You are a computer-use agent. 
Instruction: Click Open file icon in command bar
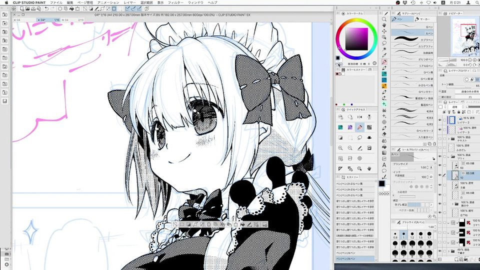pos(27,9)
